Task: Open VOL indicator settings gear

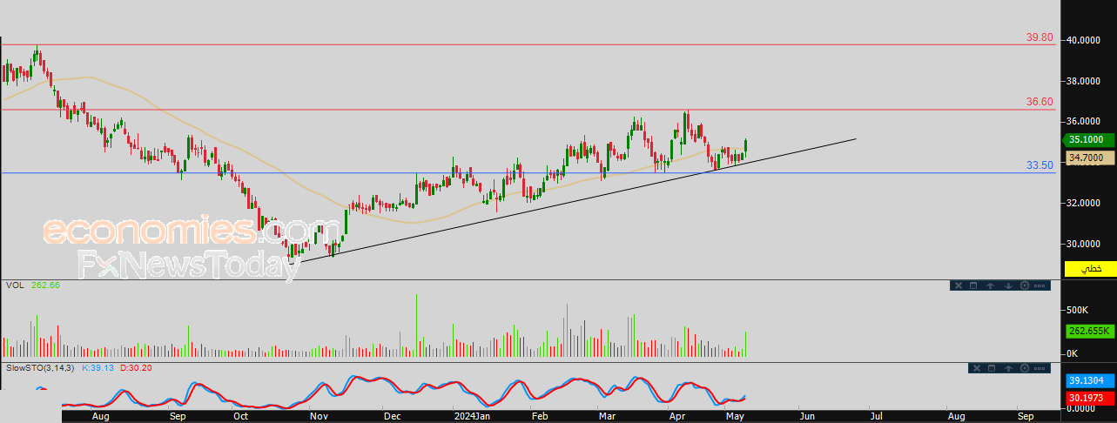Action: click(x=1024, y=285)
